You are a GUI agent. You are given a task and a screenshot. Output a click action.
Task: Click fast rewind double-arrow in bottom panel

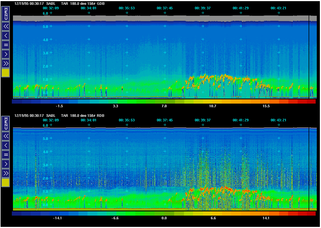click(6, 137)
